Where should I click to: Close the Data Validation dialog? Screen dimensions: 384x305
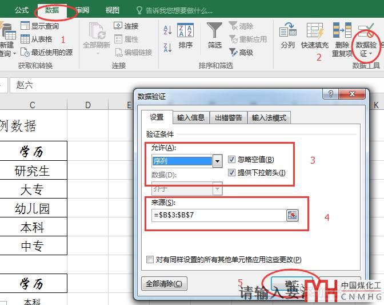tap(352, 94)
